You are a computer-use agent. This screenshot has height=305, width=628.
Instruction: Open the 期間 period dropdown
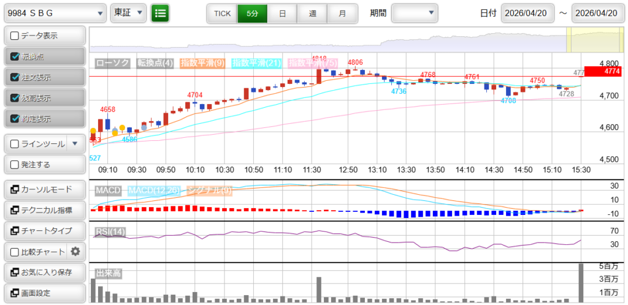tap(415, 13)
